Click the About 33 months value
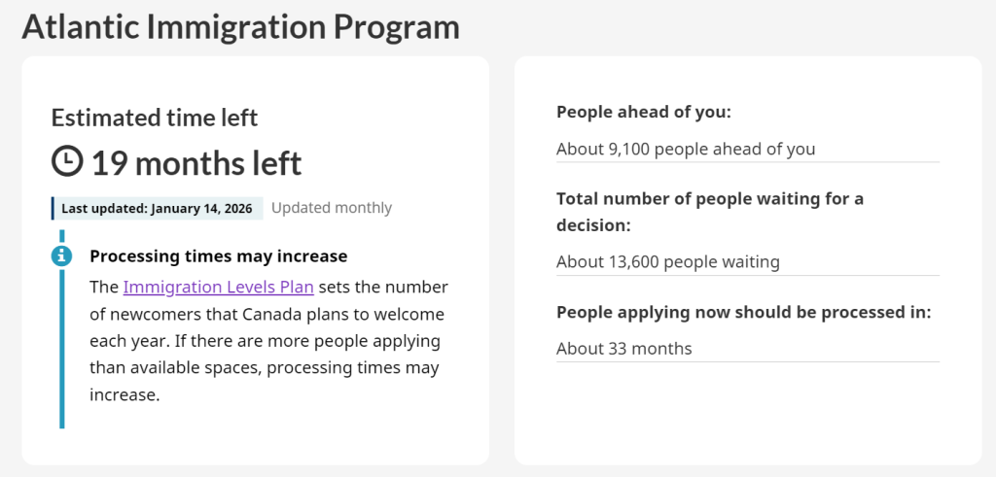 pyautogui.click(x=624, y=348)
